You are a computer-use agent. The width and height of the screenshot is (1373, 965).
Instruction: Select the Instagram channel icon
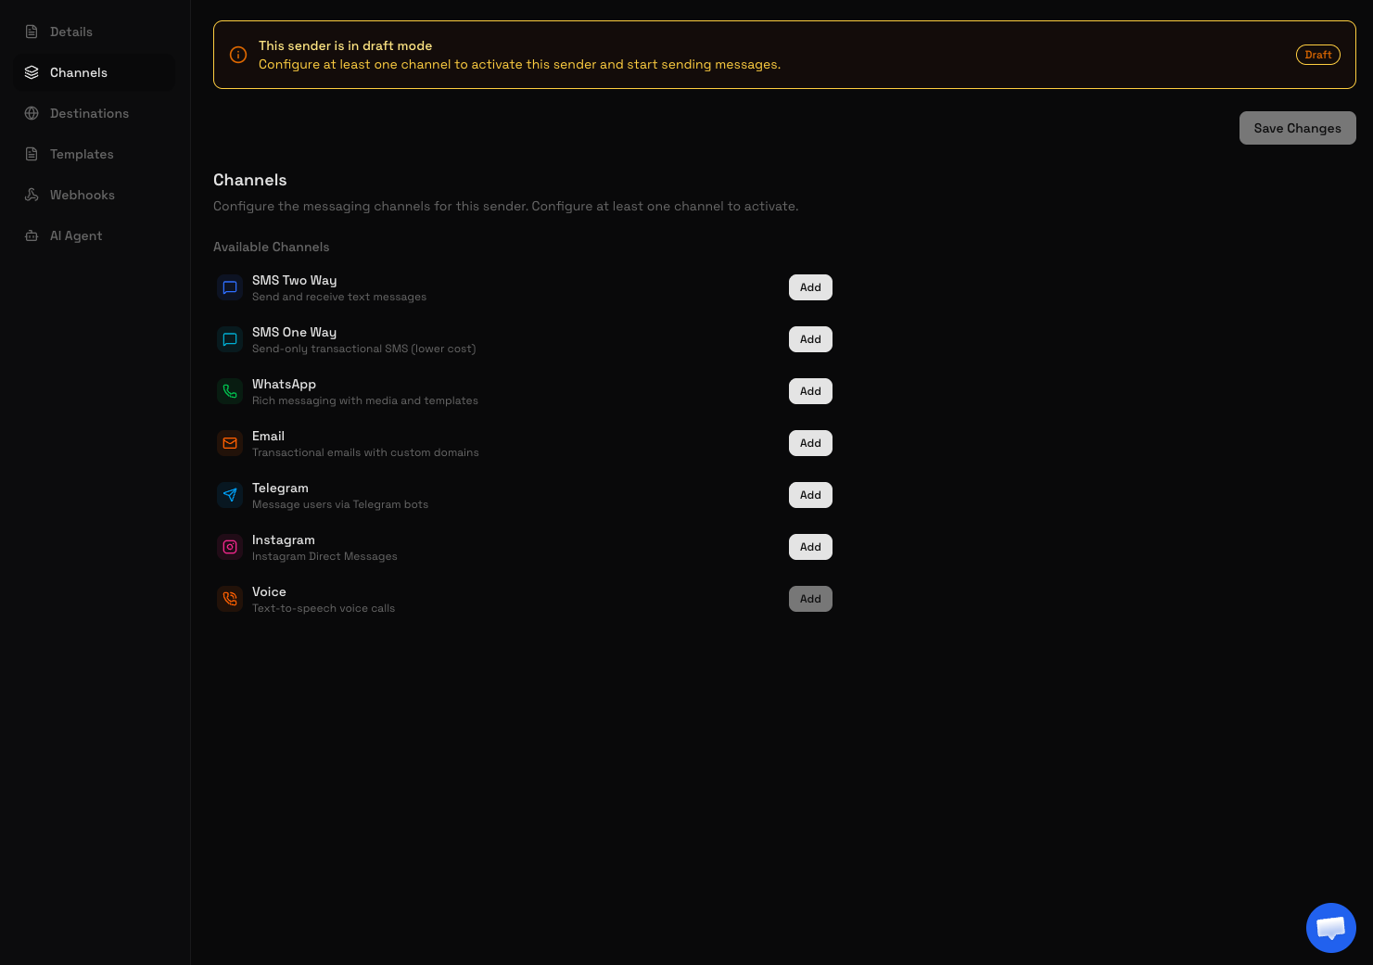coord(230,547)
